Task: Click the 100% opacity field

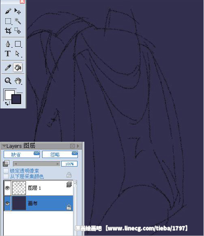Action: pyautogui.click(x=69, y=164)
